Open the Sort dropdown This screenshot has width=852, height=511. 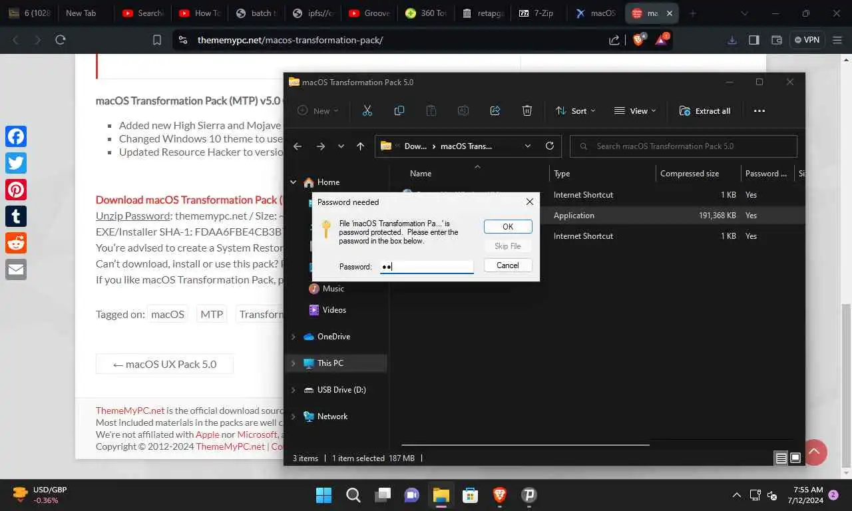576,111
